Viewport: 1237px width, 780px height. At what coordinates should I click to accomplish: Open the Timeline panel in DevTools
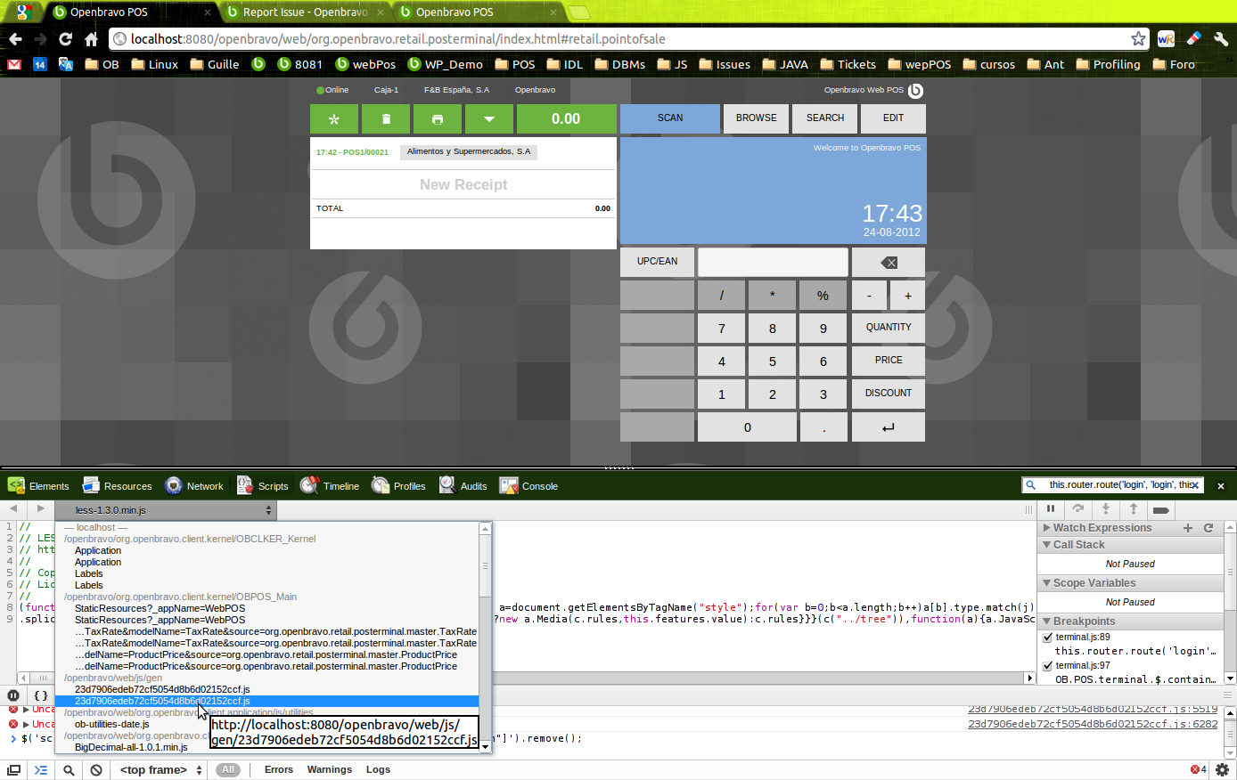pos(330,486)
